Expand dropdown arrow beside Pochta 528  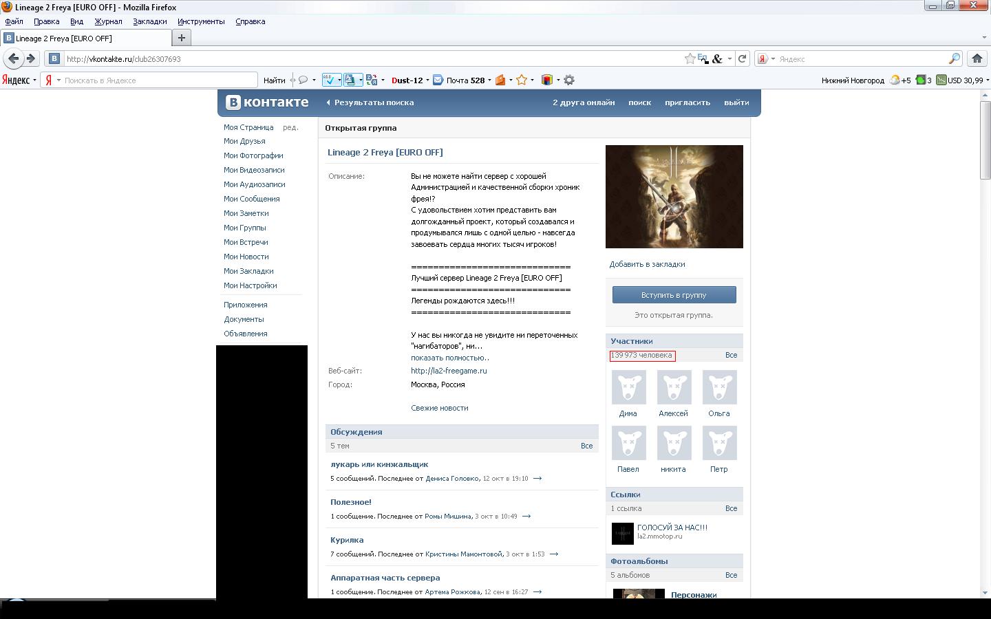pyautogui.click(x=489, y=80)
